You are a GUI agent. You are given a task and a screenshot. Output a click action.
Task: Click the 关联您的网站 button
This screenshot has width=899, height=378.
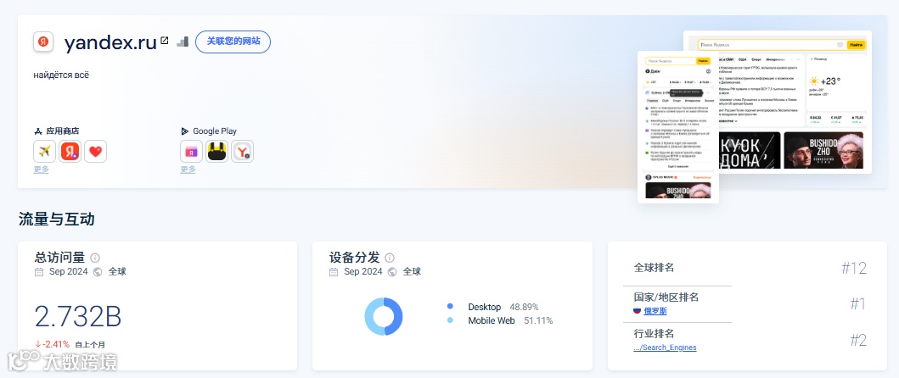tap(233, 42)
